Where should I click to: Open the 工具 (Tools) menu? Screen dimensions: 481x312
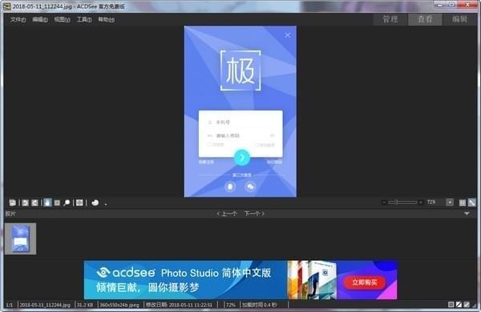point(83,19)
